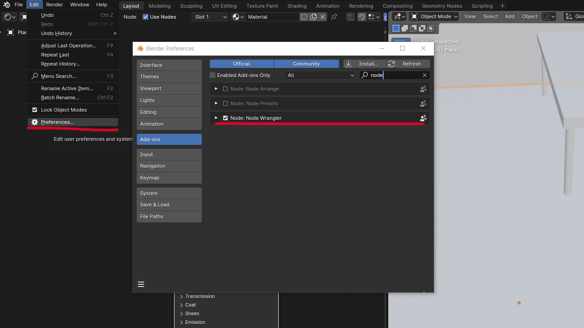Click the gear icon beside Preferences entry
Screen dimensions: 584x328
pos(35,122)
